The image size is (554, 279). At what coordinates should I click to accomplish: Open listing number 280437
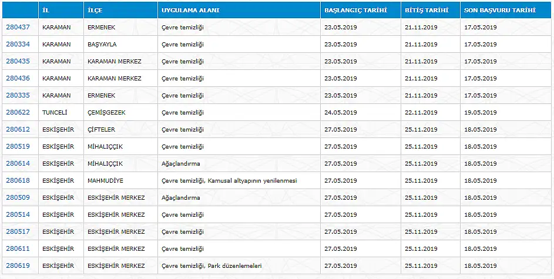(18, 27)
